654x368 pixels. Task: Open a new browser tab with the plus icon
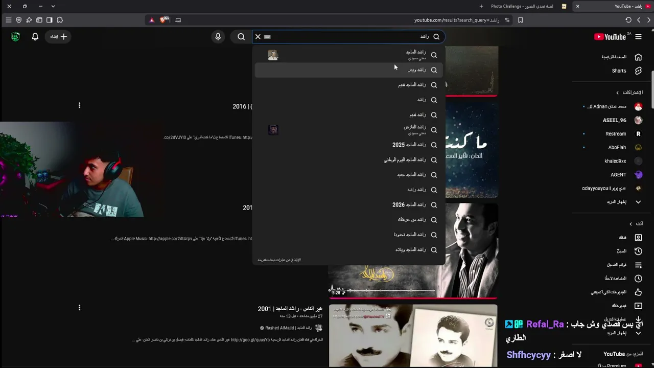[481, 6]
